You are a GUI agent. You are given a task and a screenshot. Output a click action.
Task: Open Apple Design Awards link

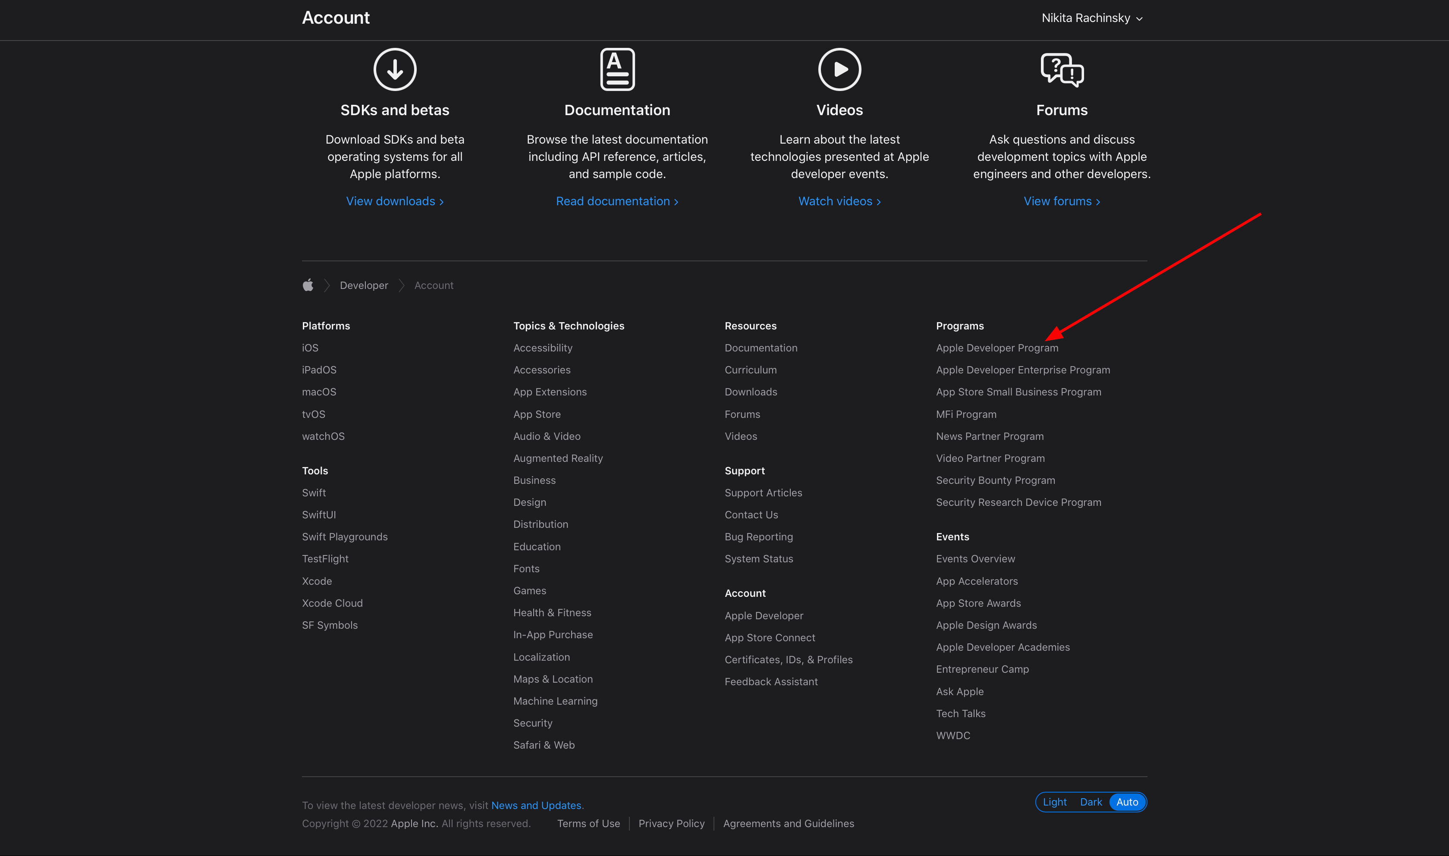tap(987, 625)
